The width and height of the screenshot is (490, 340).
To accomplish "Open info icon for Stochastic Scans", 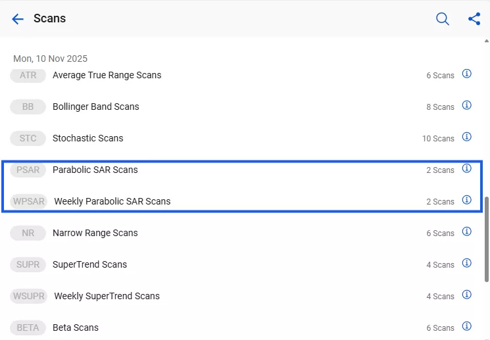I will tap(467, 137).
